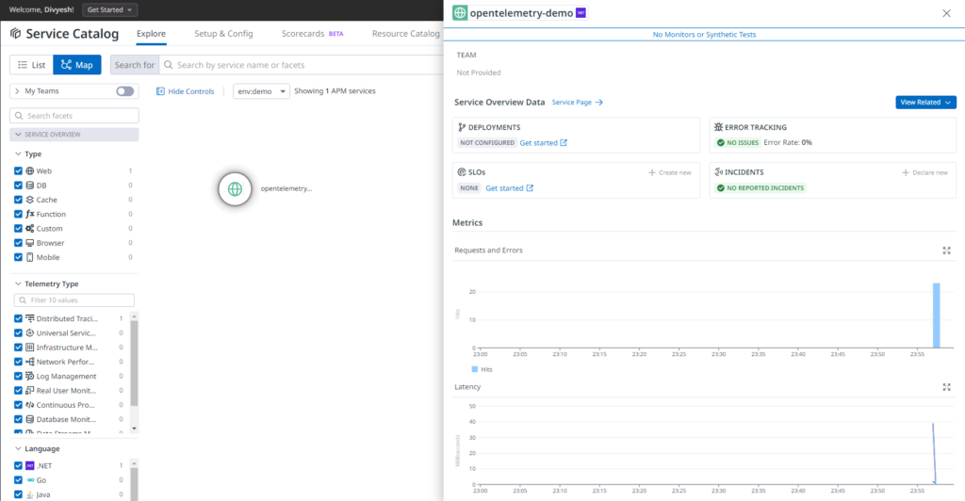Screen dimensions: 965x501
Task: Click the Log Management telemetry icon
Action: (29, 376)
